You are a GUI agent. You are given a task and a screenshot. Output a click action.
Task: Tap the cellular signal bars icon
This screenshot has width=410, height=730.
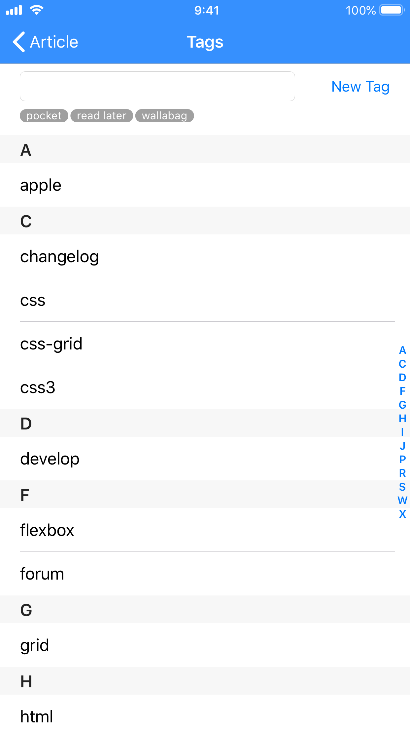14,10
